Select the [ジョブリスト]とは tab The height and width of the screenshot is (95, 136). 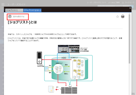(31, 10)
